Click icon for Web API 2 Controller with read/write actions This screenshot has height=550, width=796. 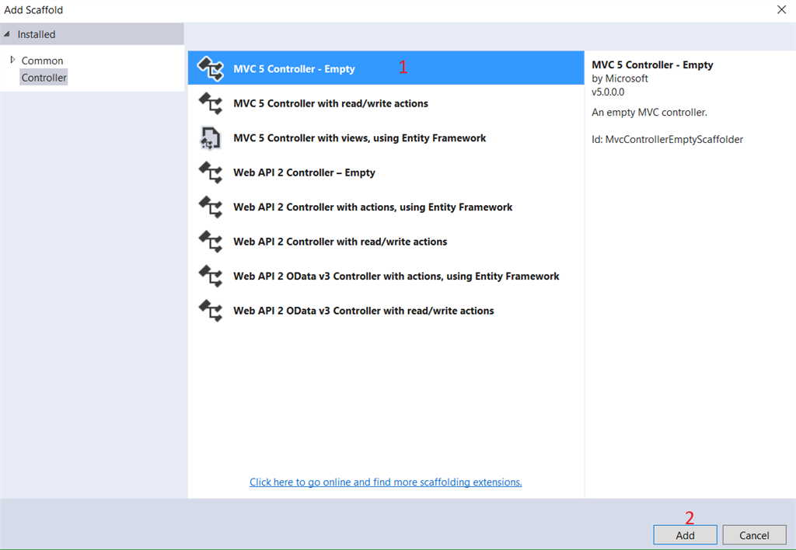[210, 242]
